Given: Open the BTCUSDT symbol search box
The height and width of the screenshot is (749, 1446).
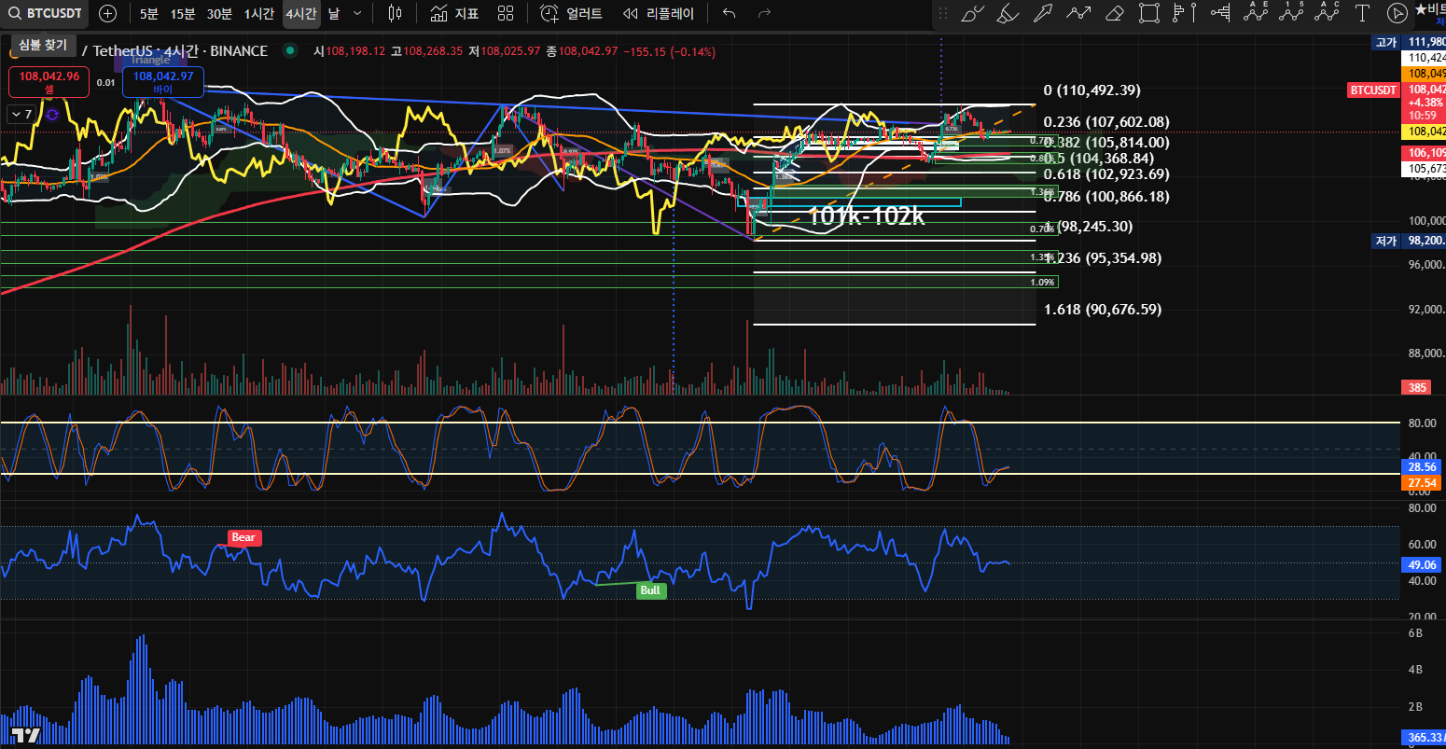Looking at the screenshot, I should pos(44,14).
